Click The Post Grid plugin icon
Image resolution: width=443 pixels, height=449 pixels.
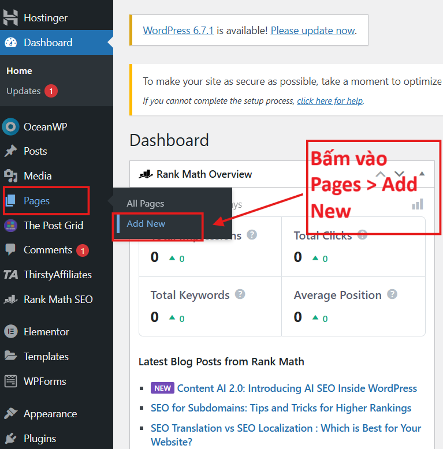pos(10,225)
